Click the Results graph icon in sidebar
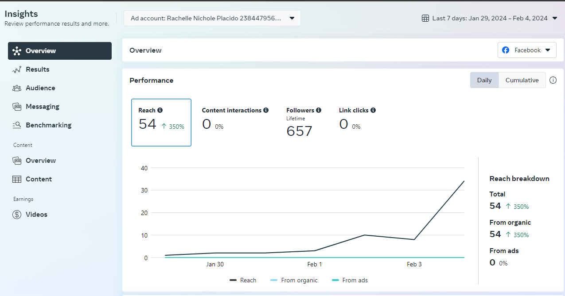The width and height of the screenshot is (565, 296). 17,69
